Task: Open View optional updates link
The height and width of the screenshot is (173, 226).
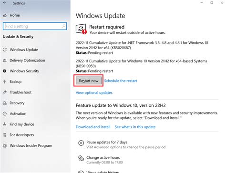Action: pos(94,92)
